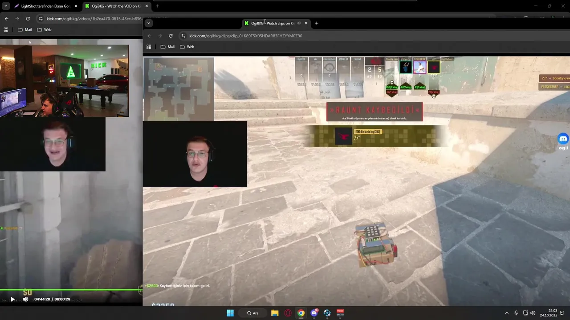The height and width of the screenshot is (320, 570).
Task: Go back in the clips window
Action: [149, 36]
